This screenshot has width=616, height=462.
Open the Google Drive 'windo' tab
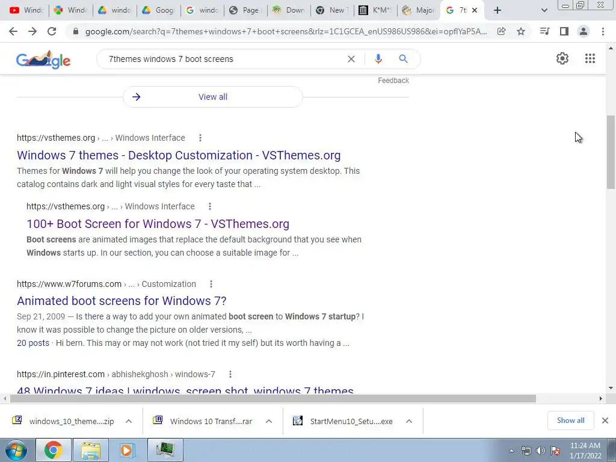tap(115, 10)
